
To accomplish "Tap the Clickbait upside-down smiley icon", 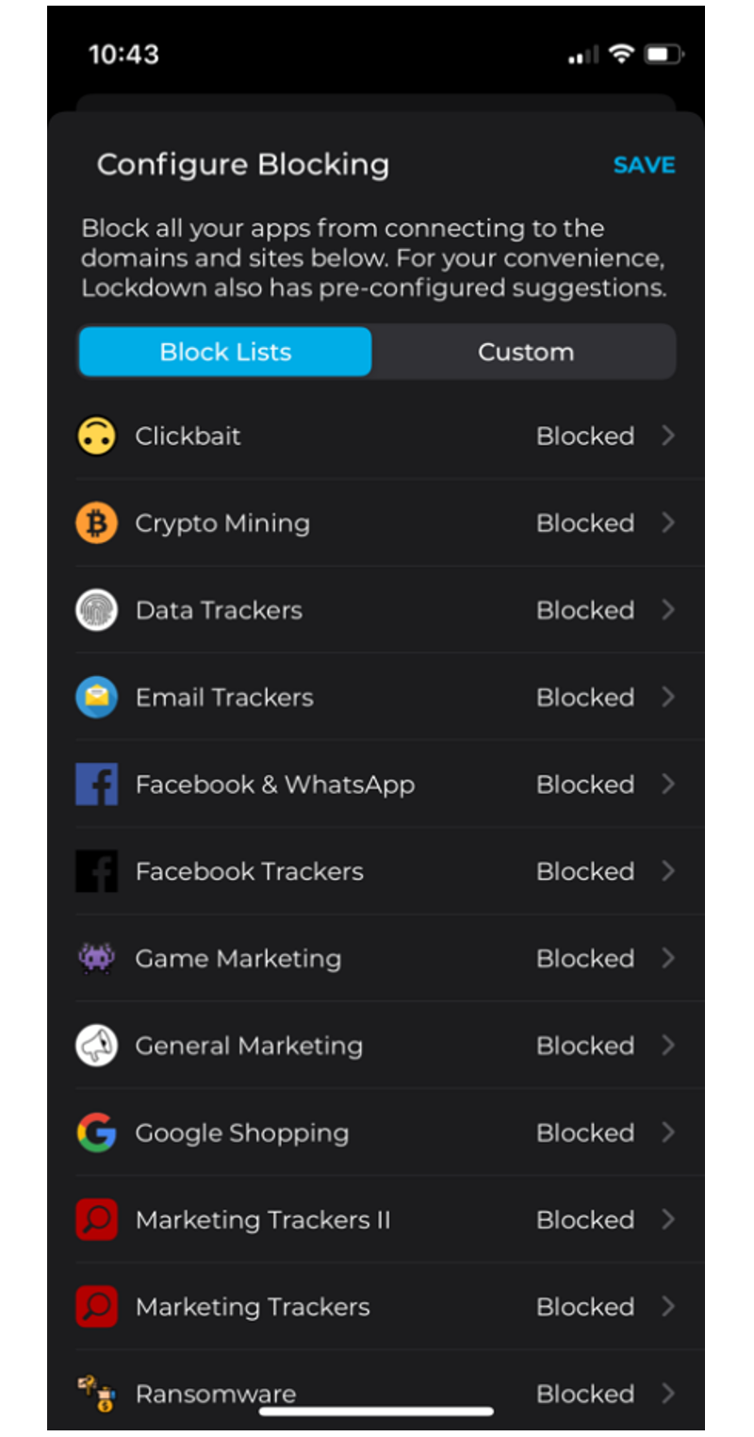I will coord(96,436).
